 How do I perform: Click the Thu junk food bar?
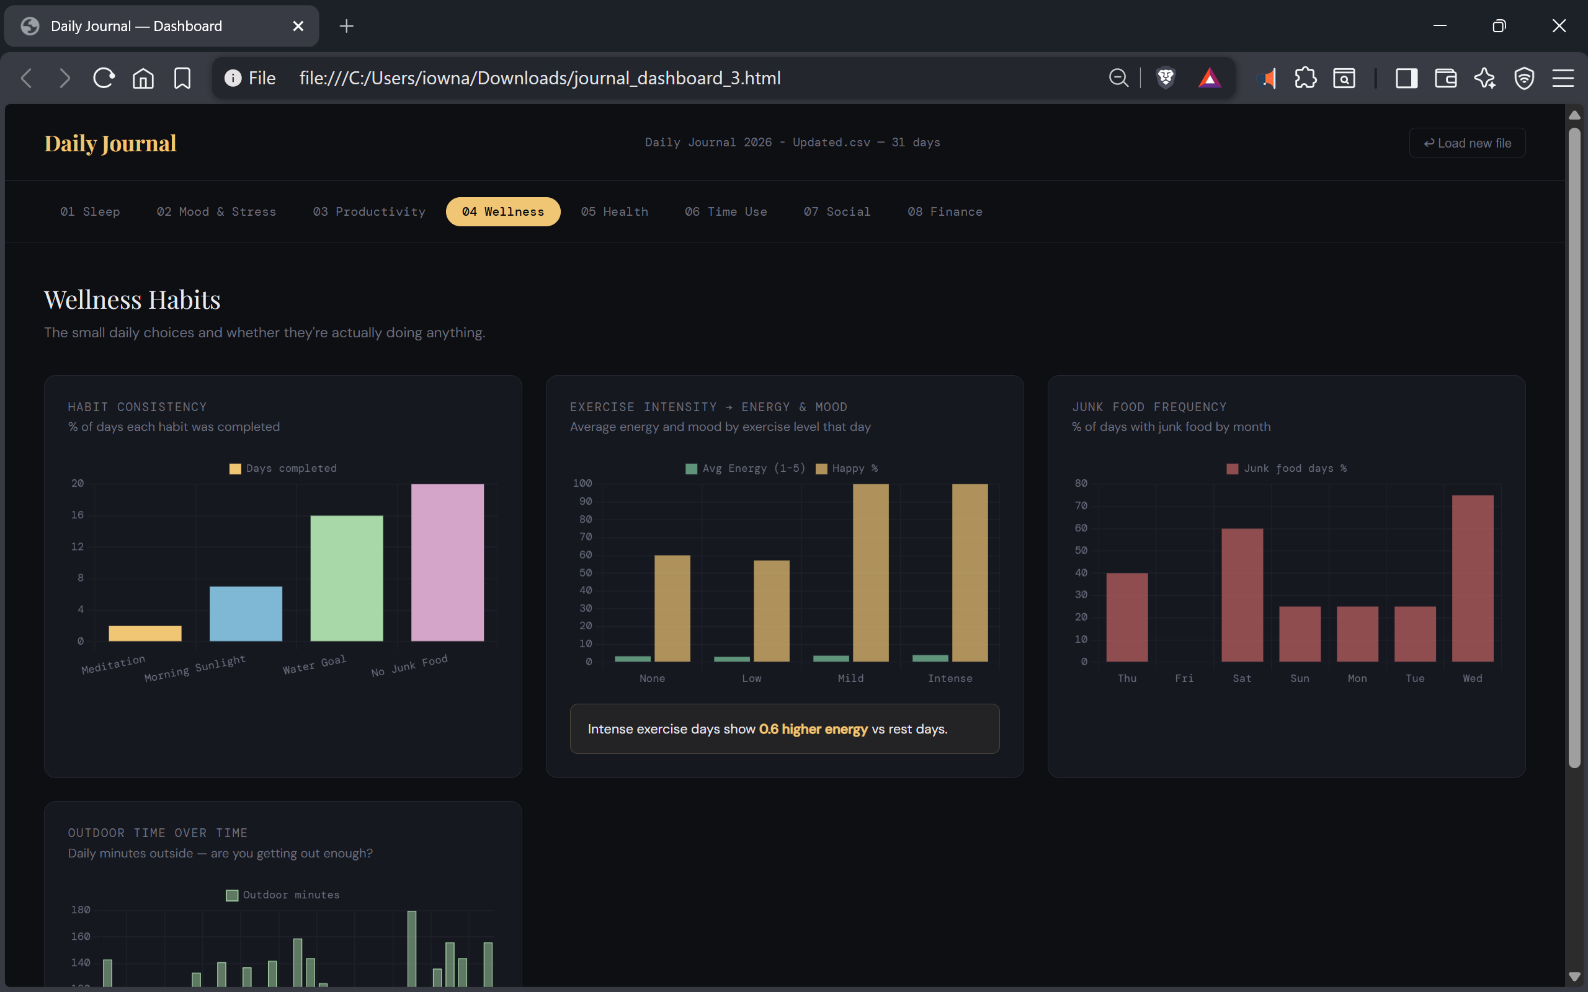(1126, 618)
